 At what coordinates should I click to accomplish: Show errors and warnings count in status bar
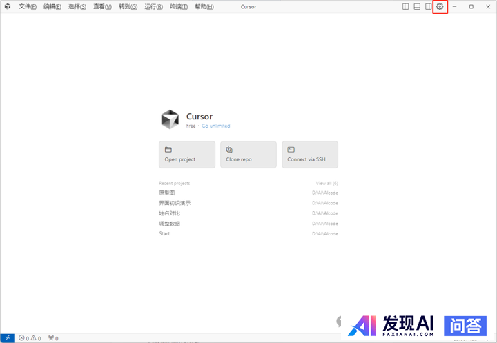30,338
